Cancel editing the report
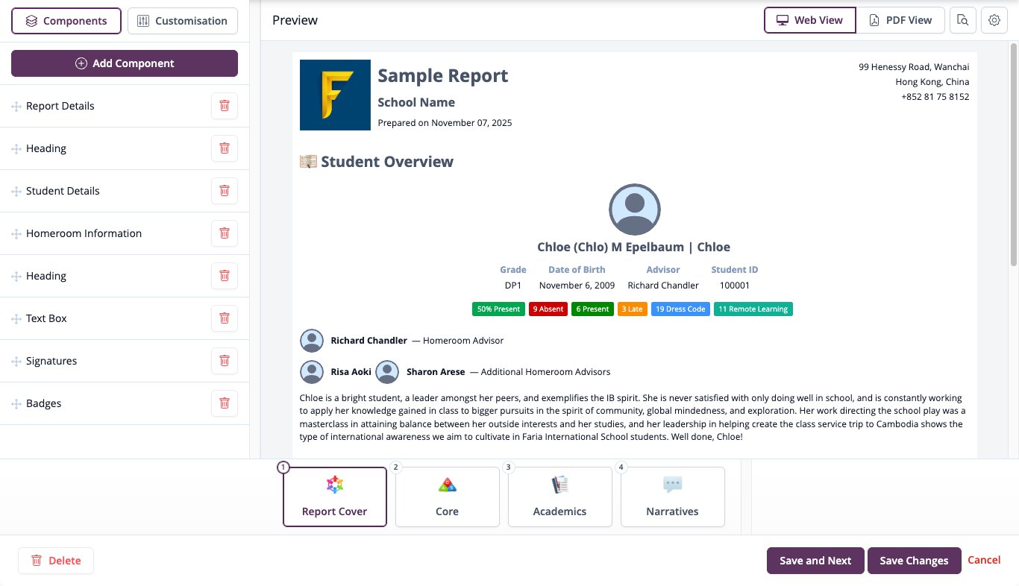Image resolution: width=1019 pixels, height=586 pixels. click(x=984, y=560)
